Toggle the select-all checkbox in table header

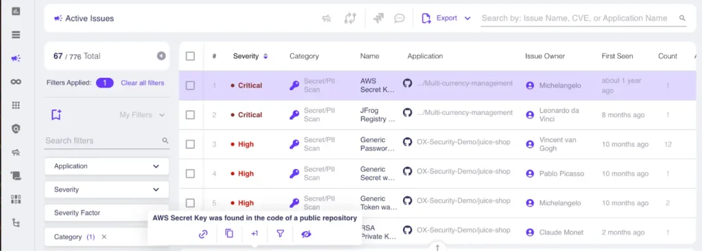191,56
